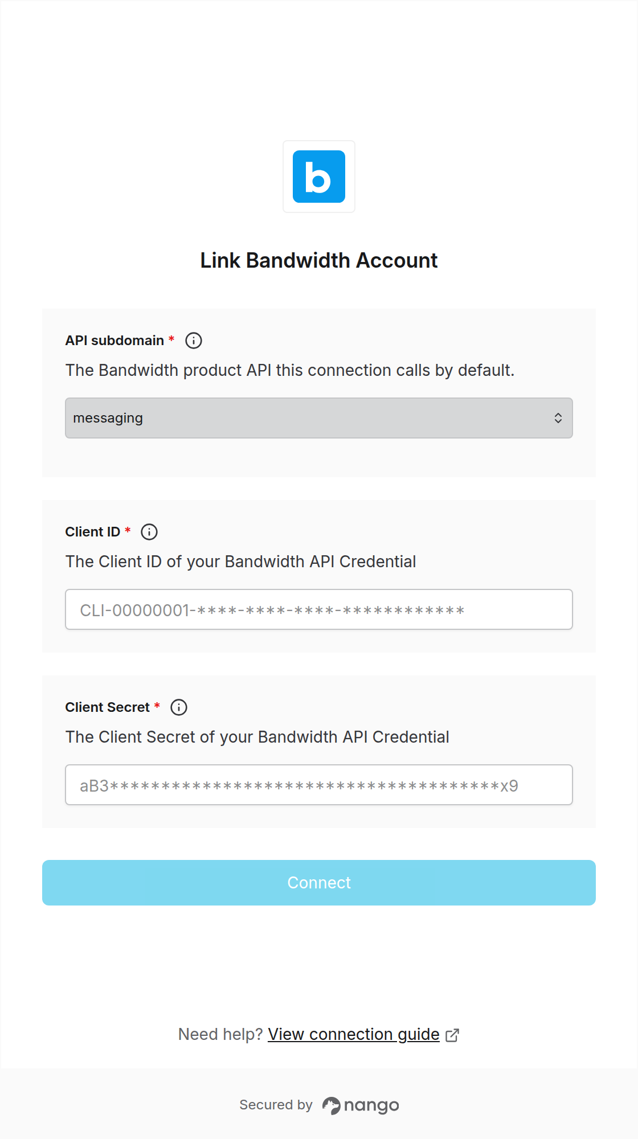Click the Secured by text in footer

pyautogui.click(x=276, y=1105)
